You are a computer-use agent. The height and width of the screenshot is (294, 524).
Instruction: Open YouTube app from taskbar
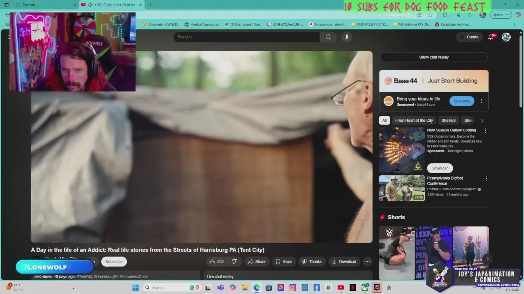pyautogui.click(x=341, y=287)
